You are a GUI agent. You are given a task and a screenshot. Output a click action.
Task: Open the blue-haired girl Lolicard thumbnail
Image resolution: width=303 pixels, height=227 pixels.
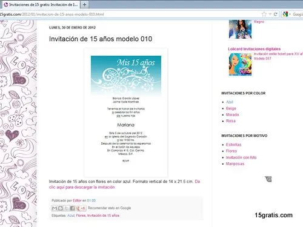[x=240, y=64]
